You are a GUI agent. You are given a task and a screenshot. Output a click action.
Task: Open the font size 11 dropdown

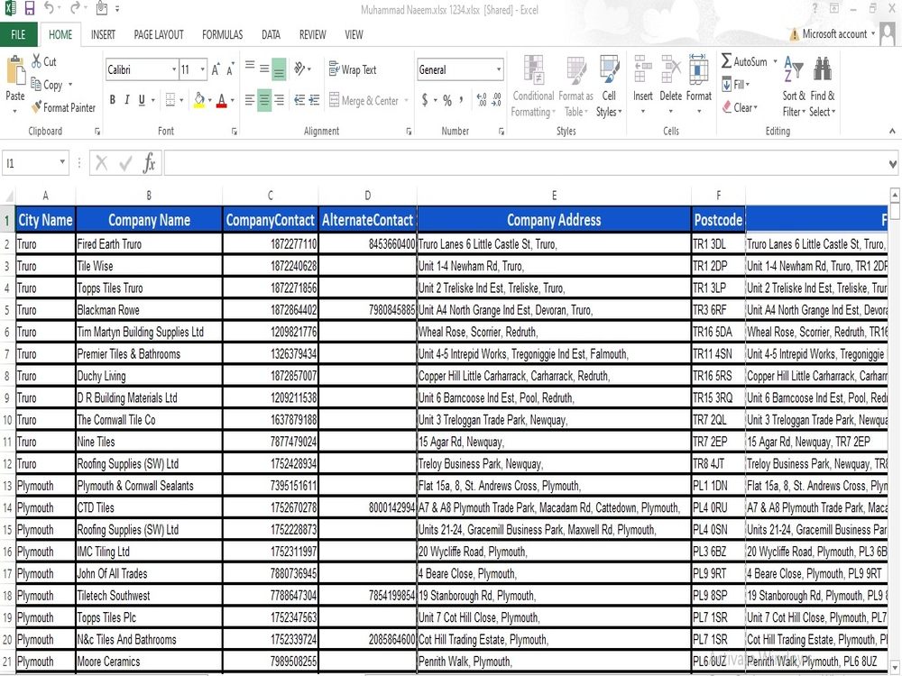(202, 69)
